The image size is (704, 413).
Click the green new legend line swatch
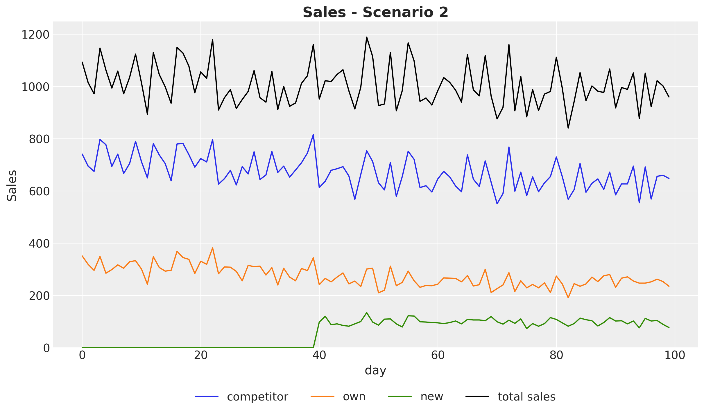click(x=400, y=396)
